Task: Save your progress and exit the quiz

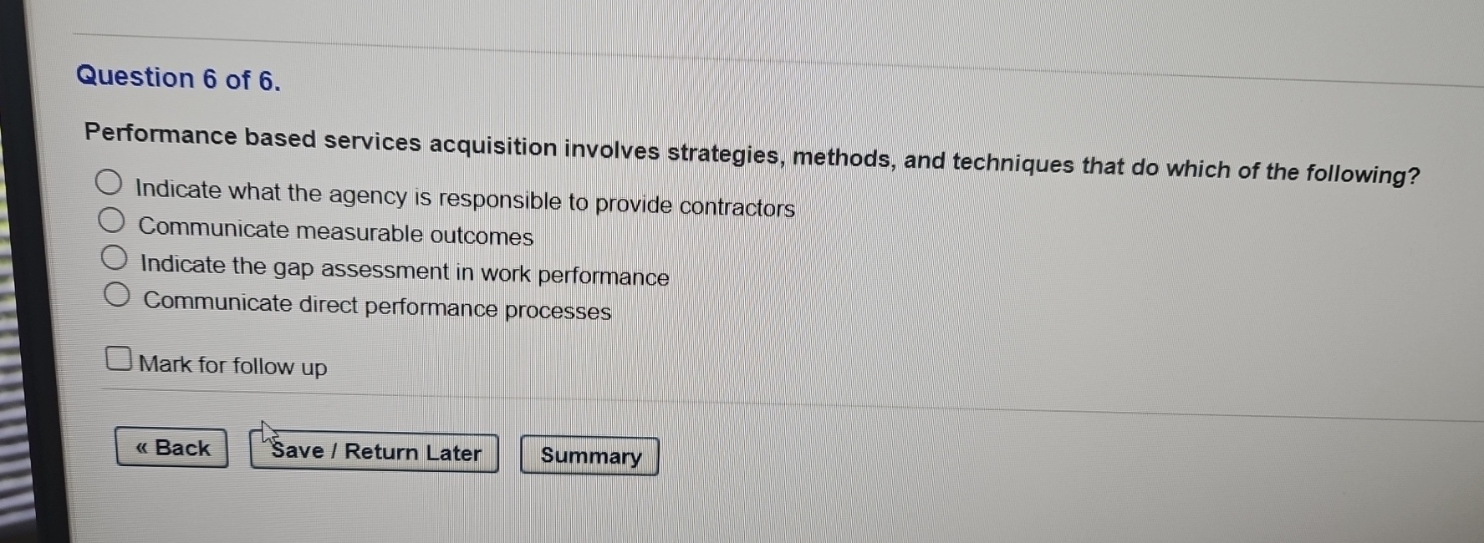Action: (374, 452)
